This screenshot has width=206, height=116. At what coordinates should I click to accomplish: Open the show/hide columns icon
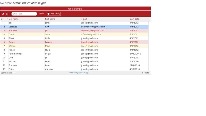tap(7, 14)
